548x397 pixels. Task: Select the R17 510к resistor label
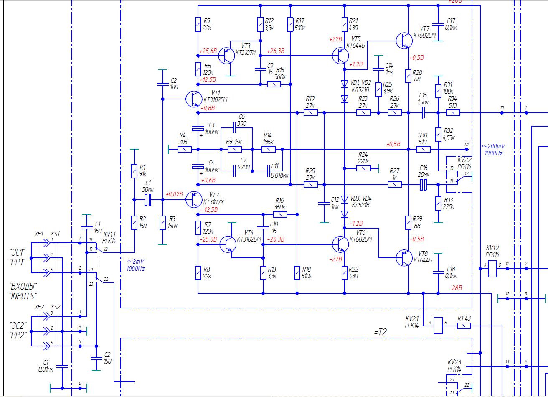(300, 24)
